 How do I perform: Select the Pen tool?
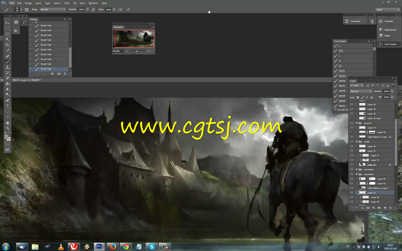(8, 100)
